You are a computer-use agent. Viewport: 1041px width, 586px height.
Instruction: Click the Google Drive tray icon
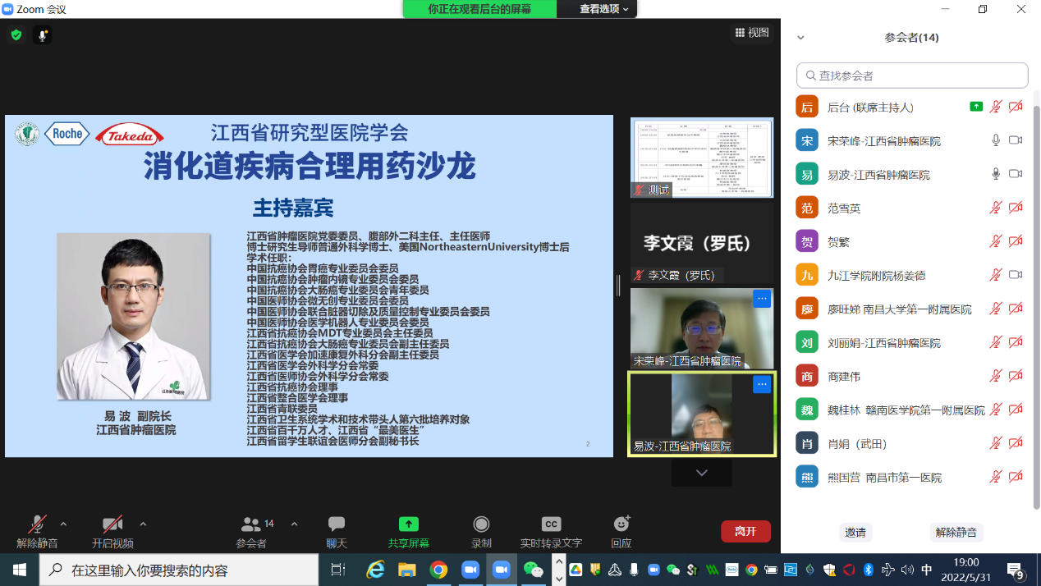click(576, 570)
